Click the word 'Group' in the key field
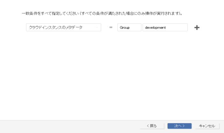Viewport: 224px width, 133px height. [x=124, y=28]
